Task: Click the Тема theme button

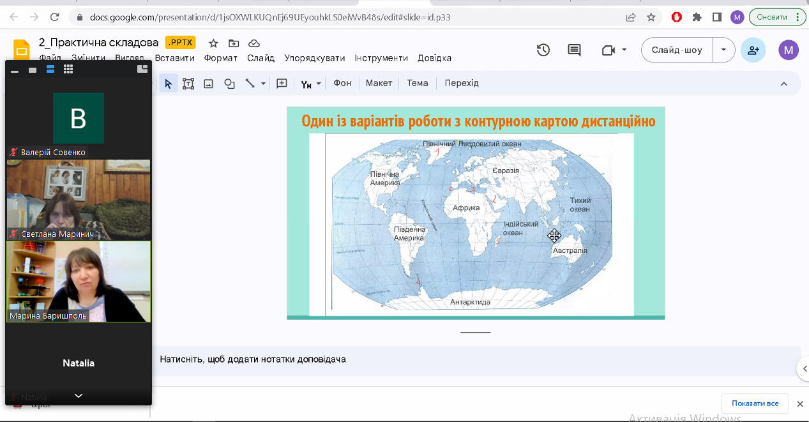Action: (x=418, y=83)
